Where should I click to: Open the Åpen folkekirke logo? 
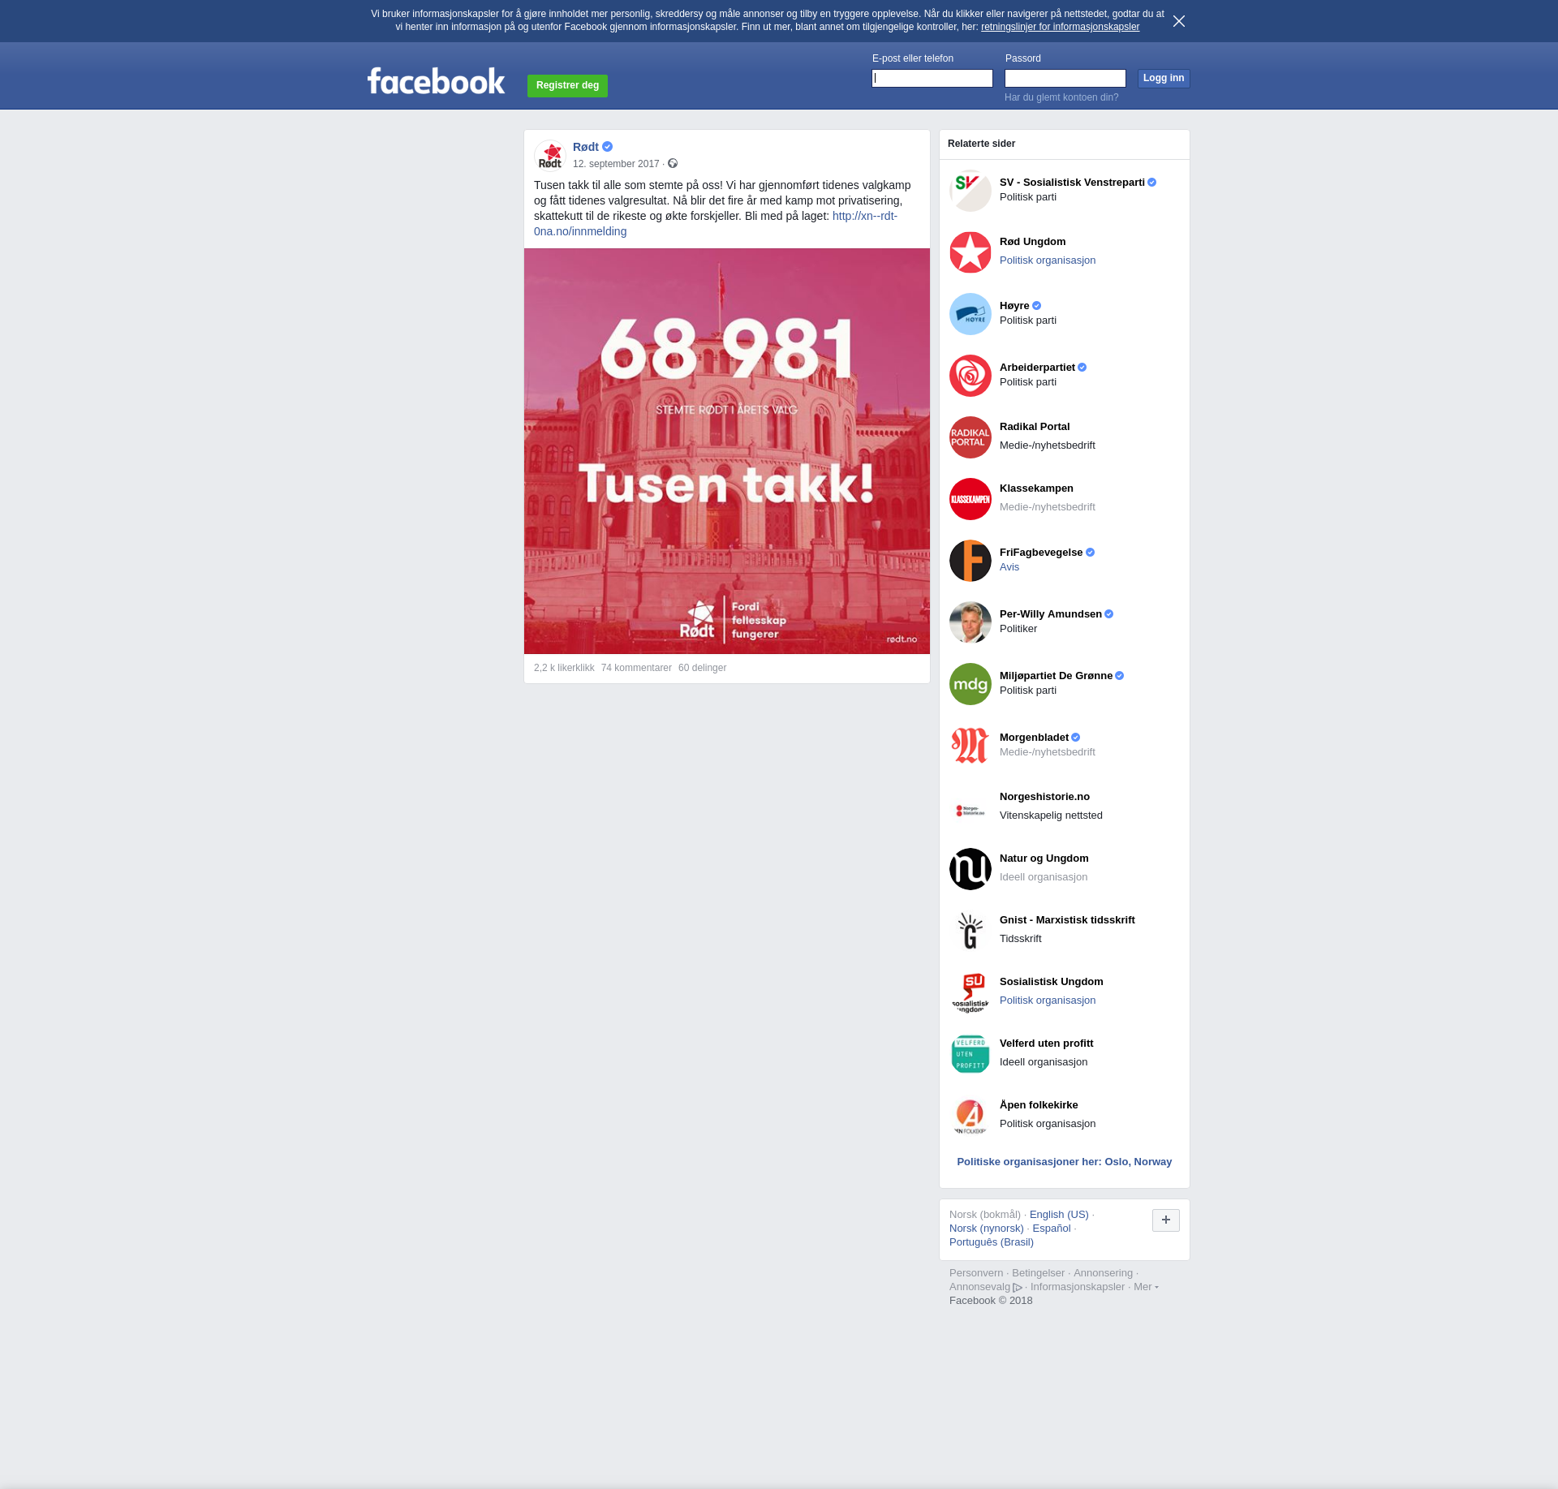coord(971,1116)
